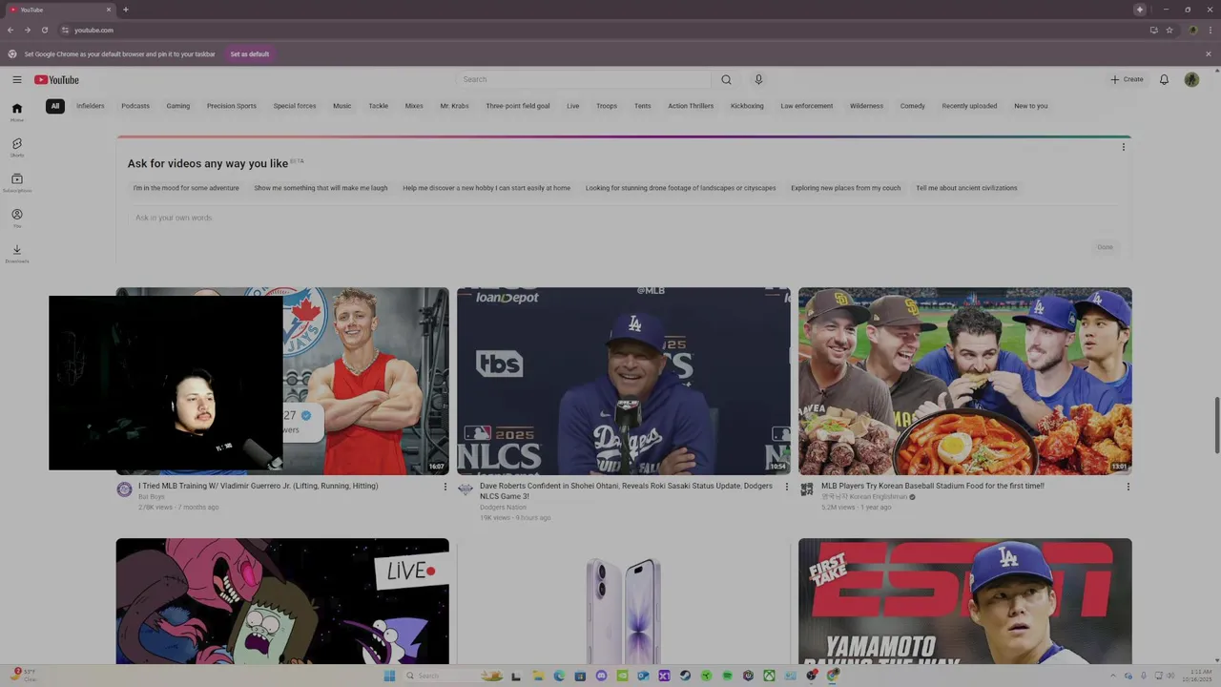1221x687 pixels.
Task: Select the Infielders filter chip
Action: (x=91, y=106)
